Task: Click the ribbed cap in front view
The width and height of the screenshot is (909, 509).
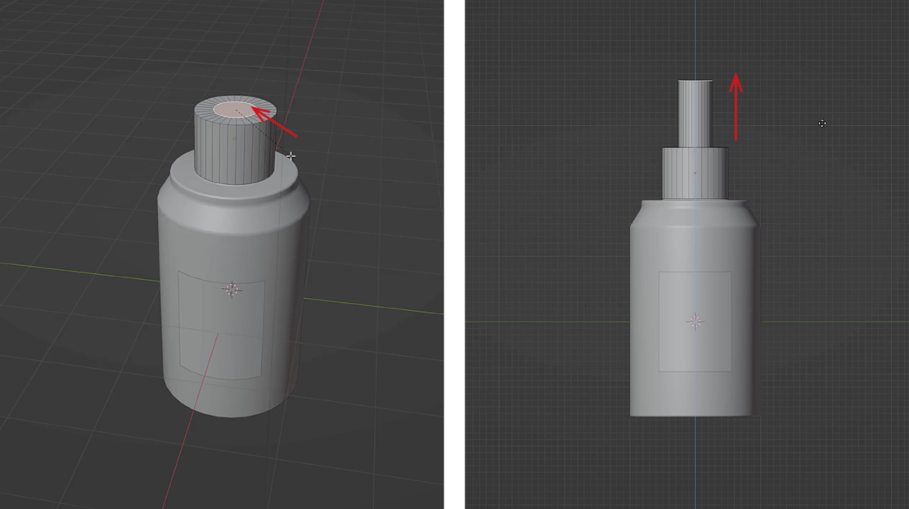Action: [x=695, y=173]
